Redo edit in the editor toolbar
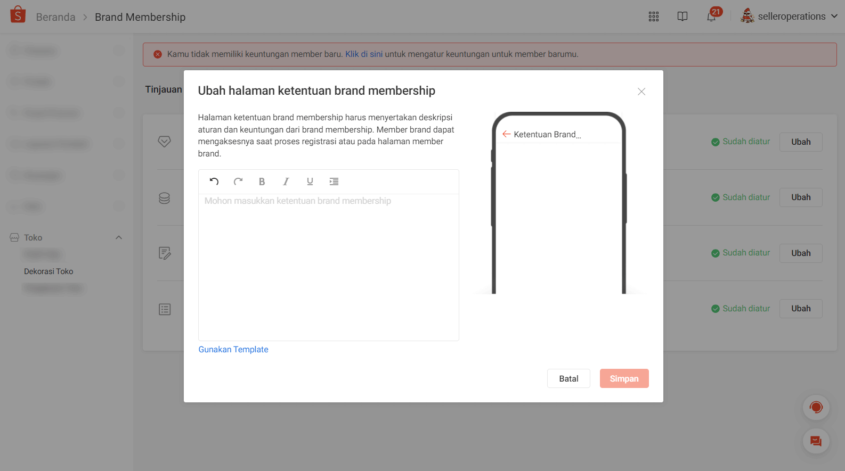This screenshot has height=471, width=845. pyautogui.click(x=238, y=181)
